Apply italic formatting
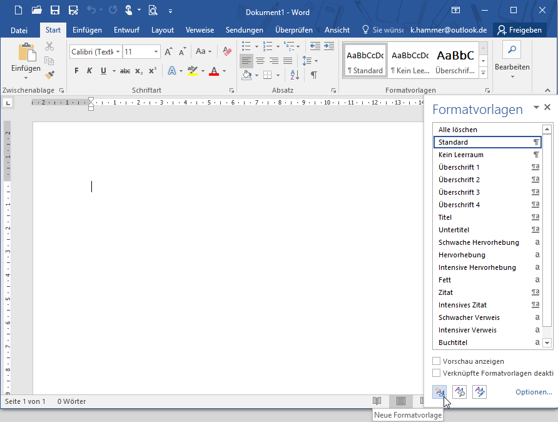 (x=89, y=71)
